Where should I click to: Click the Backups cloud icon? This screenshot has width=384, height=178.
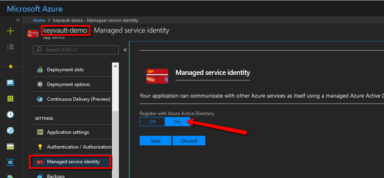pos(40,176)
